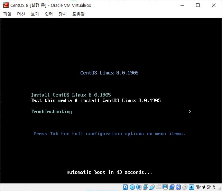The width and height of the screenshot is (222, 191).
Task: Click the CentOS Linux 8.0.1905 heading
Action: 109,73
